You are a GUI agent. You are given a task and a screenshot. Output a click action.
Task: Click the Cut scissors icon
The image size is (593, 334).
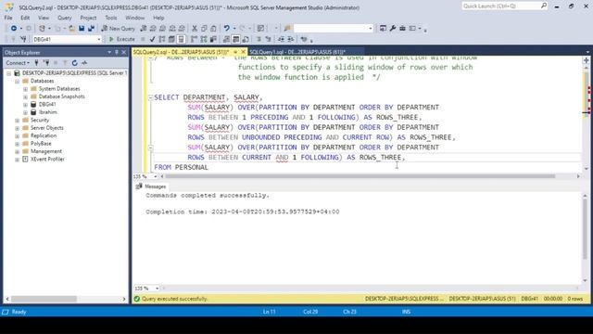[195, 29]
